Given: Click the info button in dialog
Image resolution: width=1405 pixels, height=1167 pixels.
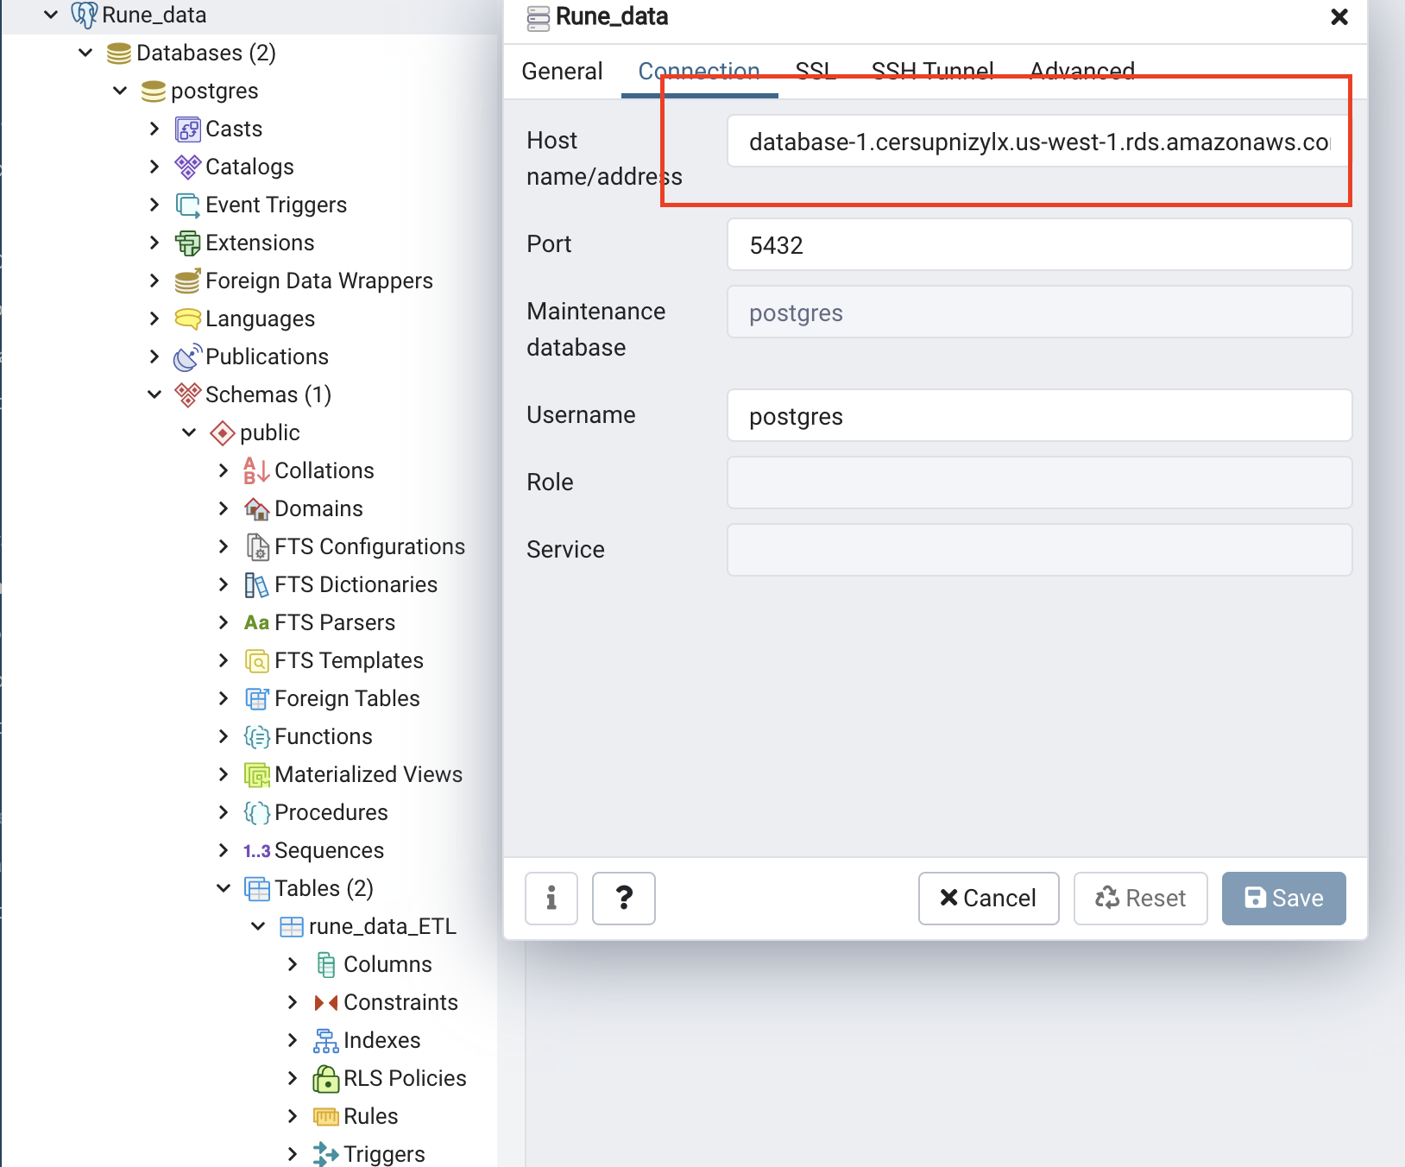Looking at the screenshot, I should click(x=551, y=899).
